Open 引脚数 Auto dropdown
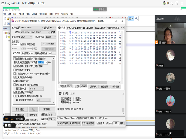Viewport: 186px width, 139px height. pyautogui.click(x=53, y=27)
